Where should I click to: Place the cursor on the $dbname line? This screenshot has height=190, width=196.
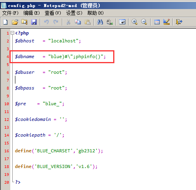tap(60, 57)
